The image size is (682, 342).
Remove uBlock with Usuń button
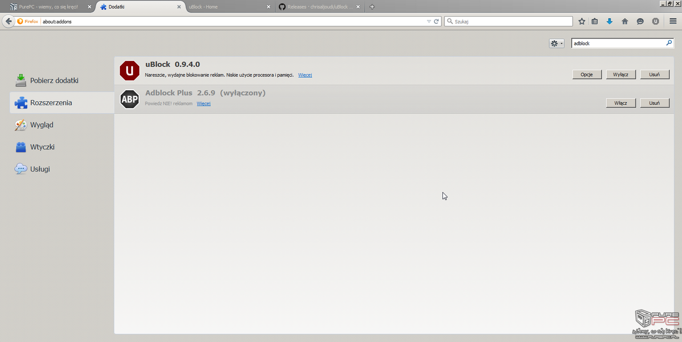point(655,74)
